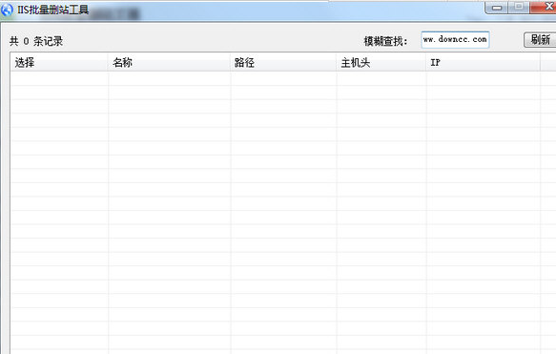The height and width of the screenshot is (354, 556).
Task: Click the 刷新 refresh button
Action: point(540,40)
